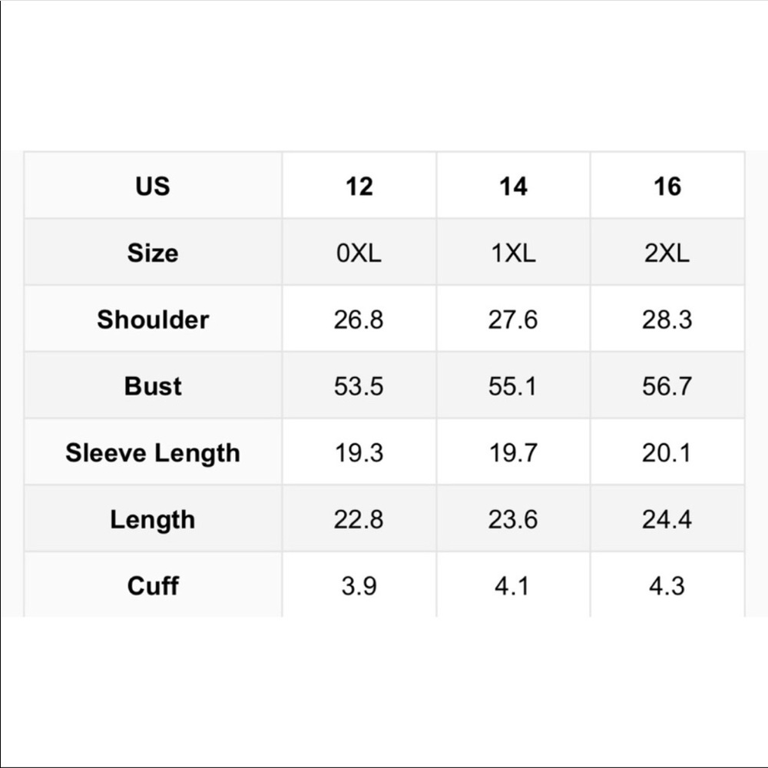Select the Cuff row label
This screenshot has width=768, height=768.
coord(153,586)
